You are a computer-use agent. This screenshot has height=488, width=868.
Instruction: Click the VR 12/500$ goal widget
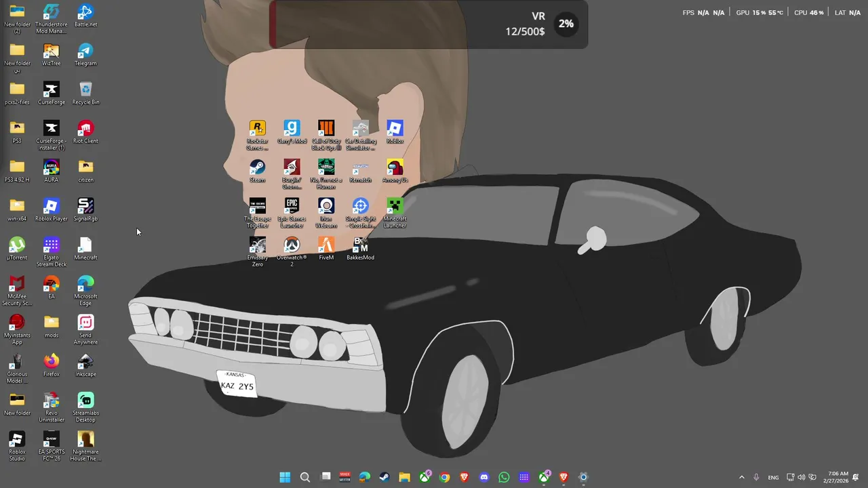pos(429,24)
